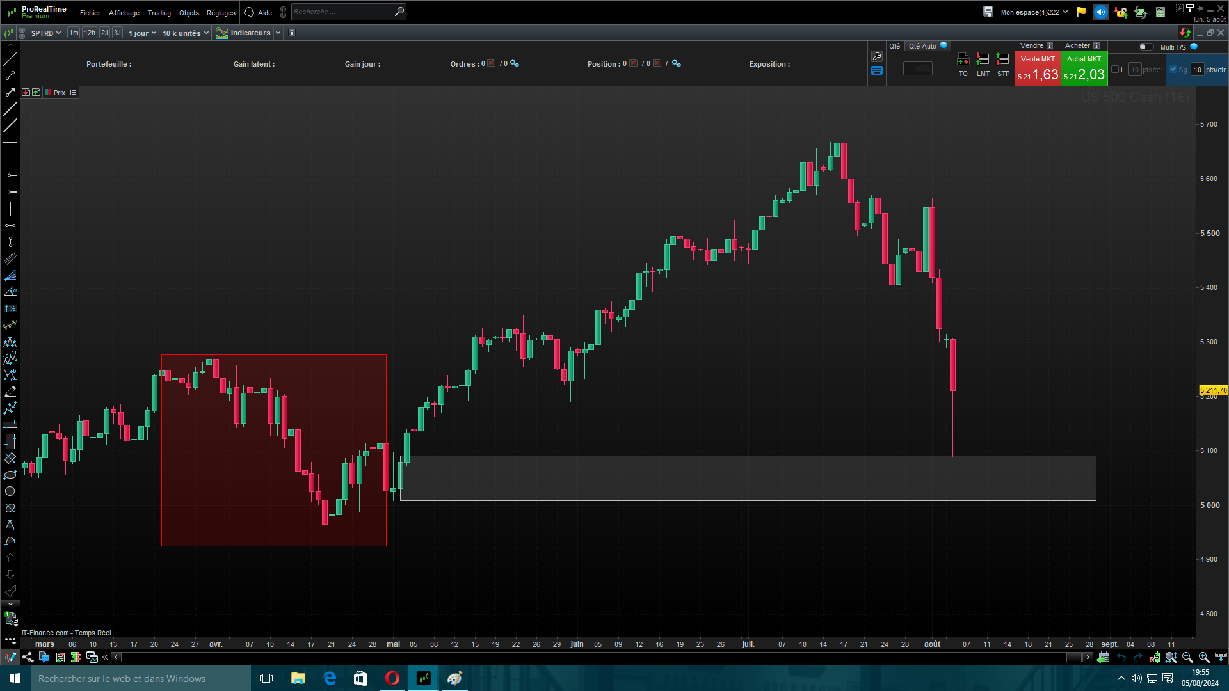The height and width of the screenshot is (691, 1229).
Task: Select the ellipse drawing tool
Action: pyautogui.click(x=10, y=475)
